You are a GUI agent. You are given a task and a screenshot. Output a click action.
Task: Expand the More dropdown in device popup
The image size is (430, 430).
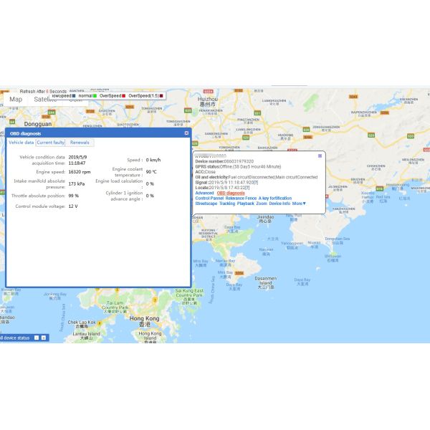point(299,204)
